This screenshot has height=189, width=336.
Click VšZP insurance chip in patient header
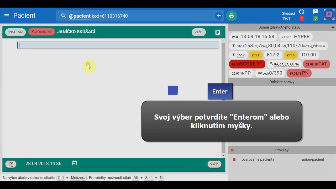pyautogui.click(x=198, y=32)
